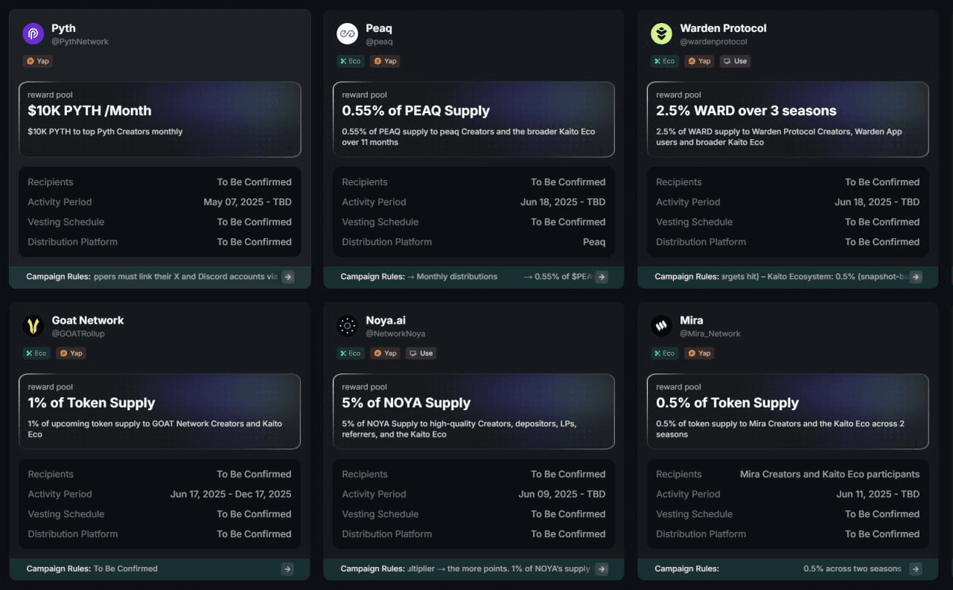Click the Pyth project logo

(x=33, y=33)
